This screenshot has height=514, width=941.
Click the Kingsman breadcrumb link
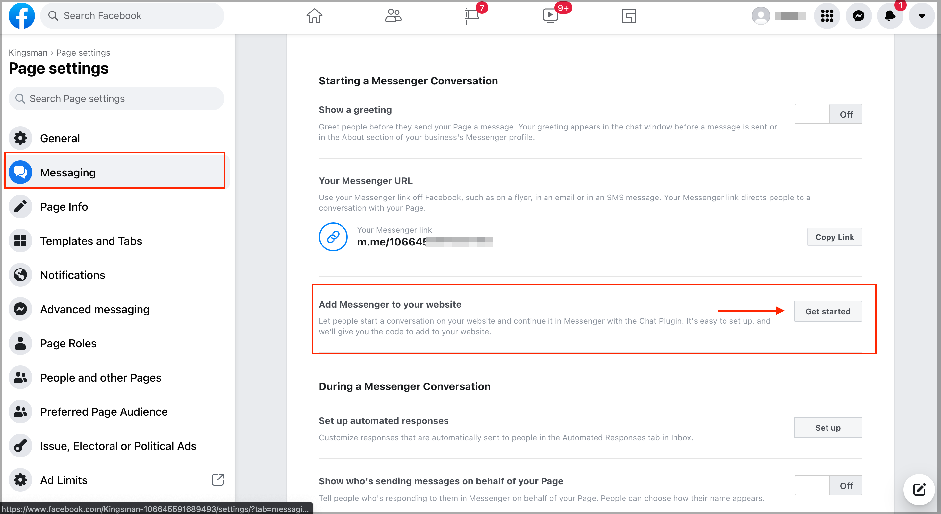(28, 53)
